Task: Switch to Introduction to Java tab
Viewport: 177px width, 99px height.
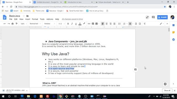Action: [x=78, y=2]
